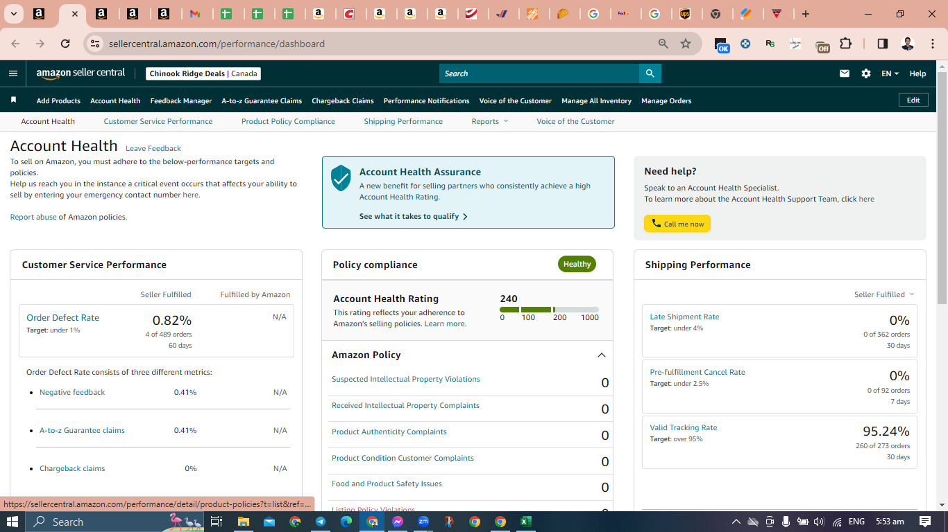Click the Edit button in the navigation bar
948x532 pixels.
[913, 100]
